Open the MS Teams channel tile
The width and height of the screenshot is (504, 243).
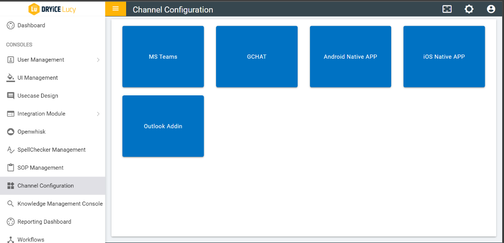pyautogui.click(x=163, y=56)
